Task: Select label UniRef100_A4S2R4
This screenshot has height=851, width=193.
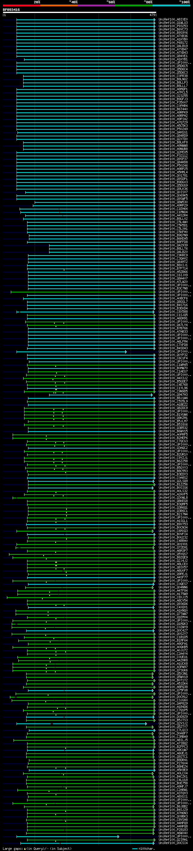Action: point(173,216)
